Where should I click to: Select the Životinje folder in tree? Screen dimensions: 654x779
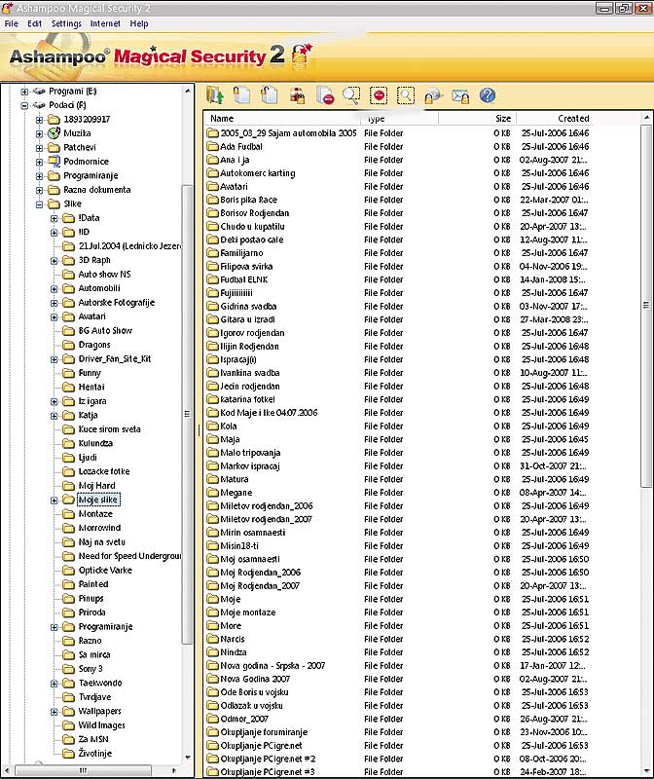point(94,754)
